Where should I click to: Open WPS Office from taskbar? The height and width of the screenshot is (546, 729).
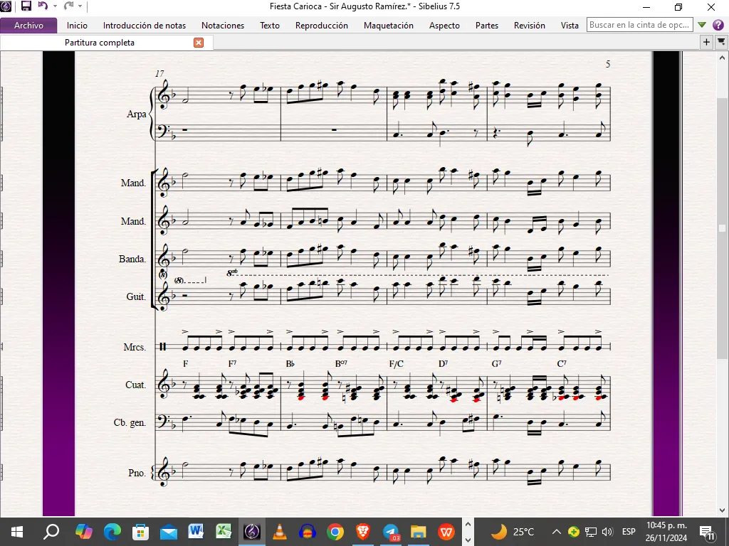click(446, 532)
